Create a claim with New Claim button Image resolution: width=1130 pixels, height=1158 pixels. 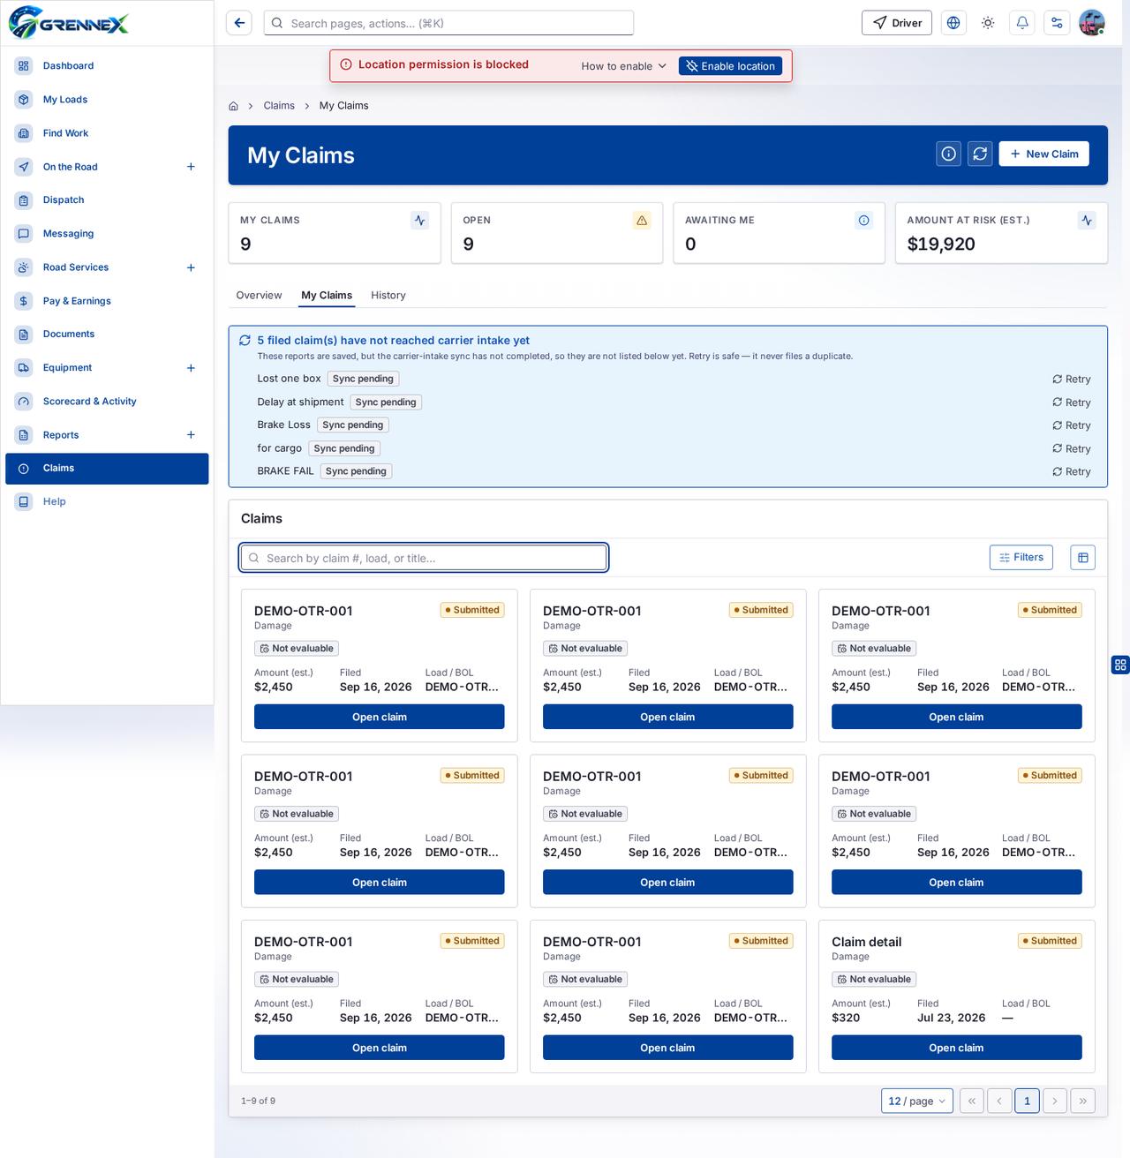(1044, 154)
